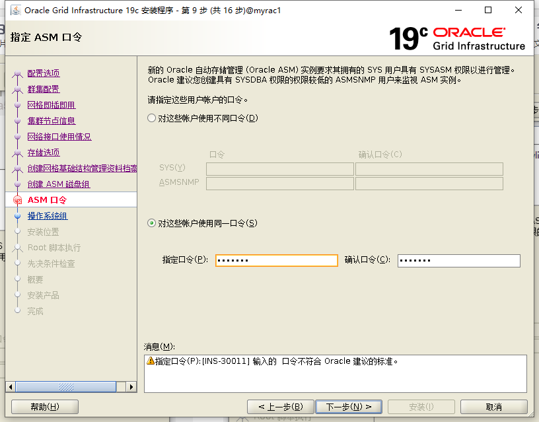Select 对这些帐户使用同一口令 radio button
This screenshot has width=539, height=422.
pos(152,223)
